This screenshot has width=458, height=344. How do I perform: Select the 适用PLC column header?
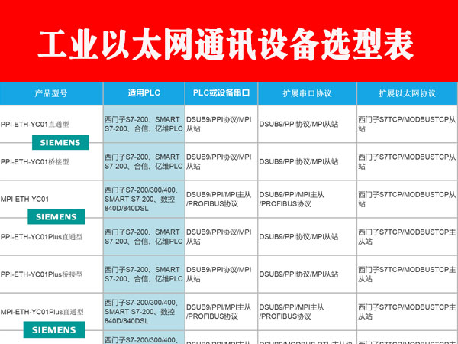pyautogui.click(x=144, y=93)
